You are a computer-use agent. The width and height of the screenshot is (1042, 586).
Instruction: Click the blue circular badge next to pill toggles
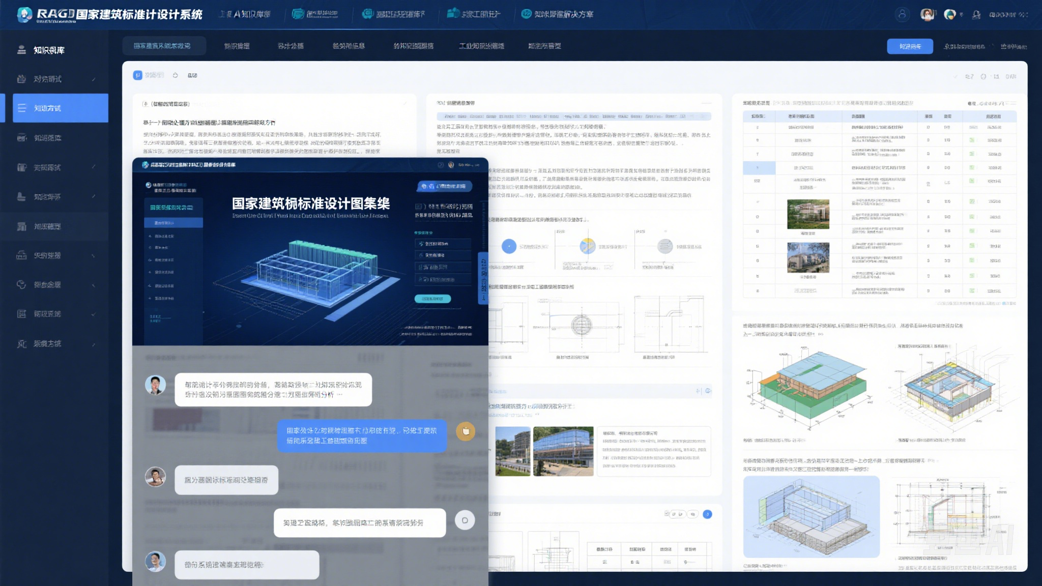(x=707, y=514)
